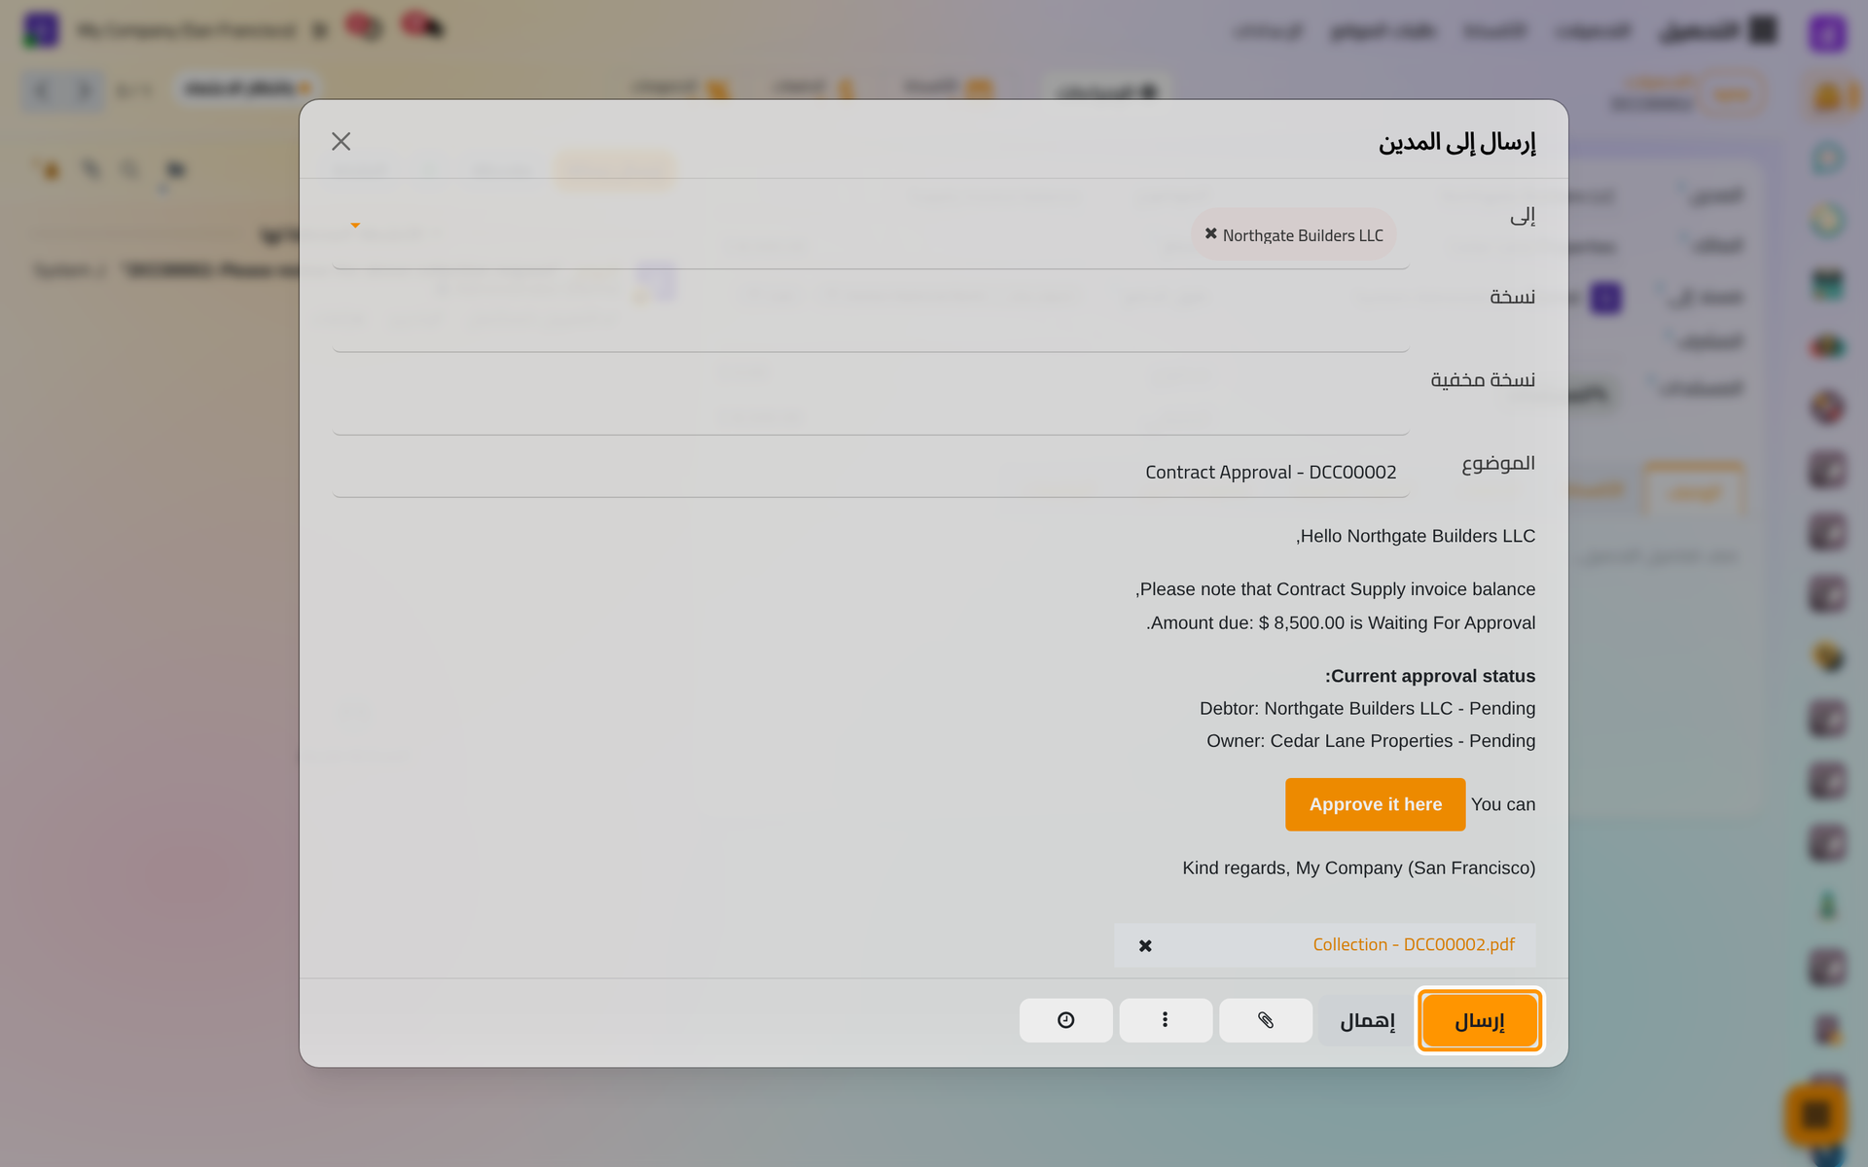Image resolution: width=1868 pixels, height=1167 pixels.
Task: Click the clock schedule send icon
Action: click(1066, 1020)
